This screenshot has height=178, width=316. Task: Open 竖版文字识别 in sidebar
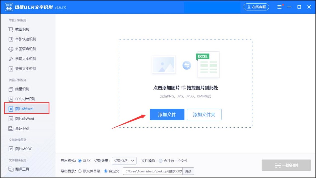(x=26, y=69)
